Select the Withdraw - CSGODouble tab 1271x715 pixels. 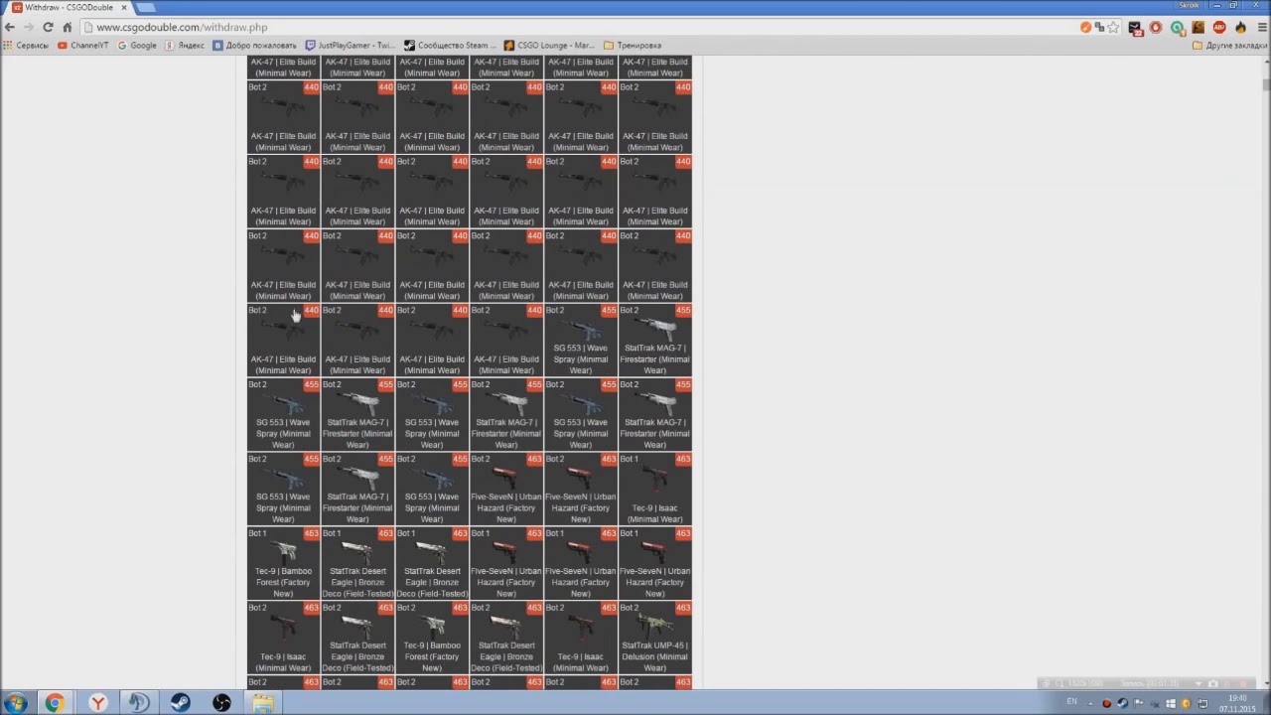[x=68, y=7]
